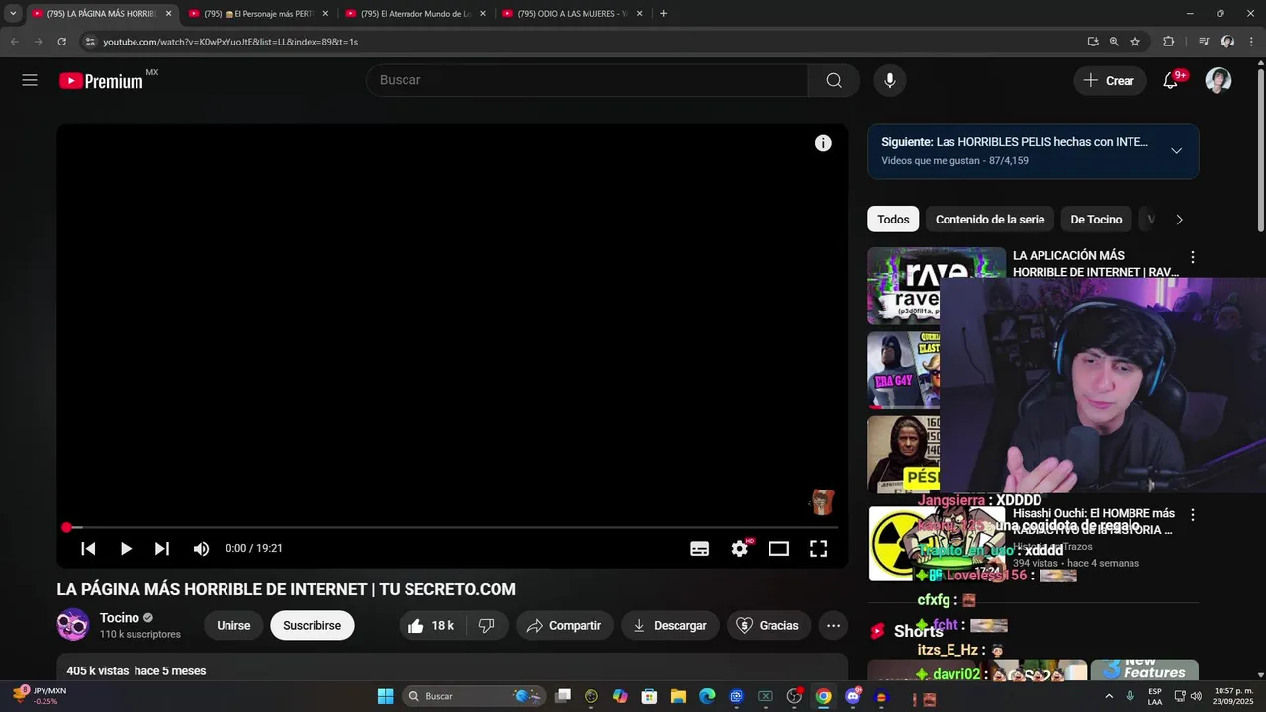
Task: Switch to El Aterrador Mundo browser tab
Action: click(x=415, y=14)
